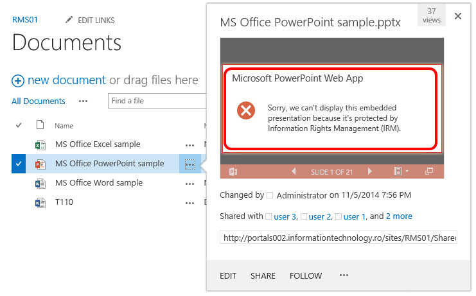Click the document type column header icon
Screen dimensions: 476x296
tap(40, 125)
